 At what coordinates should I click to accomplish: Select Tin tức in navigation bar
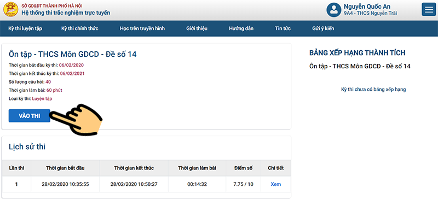(283, 28)
